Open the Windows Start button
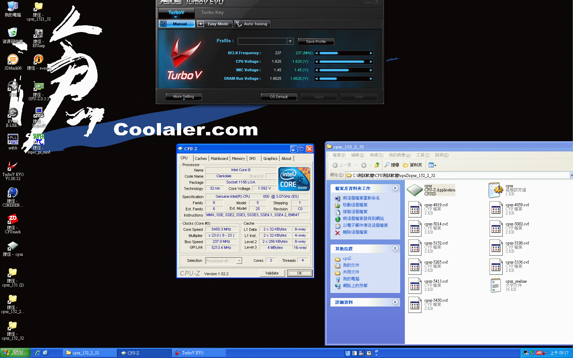This screenshot has height=358, width=573. pyautogui.click(x=15, y=353)
